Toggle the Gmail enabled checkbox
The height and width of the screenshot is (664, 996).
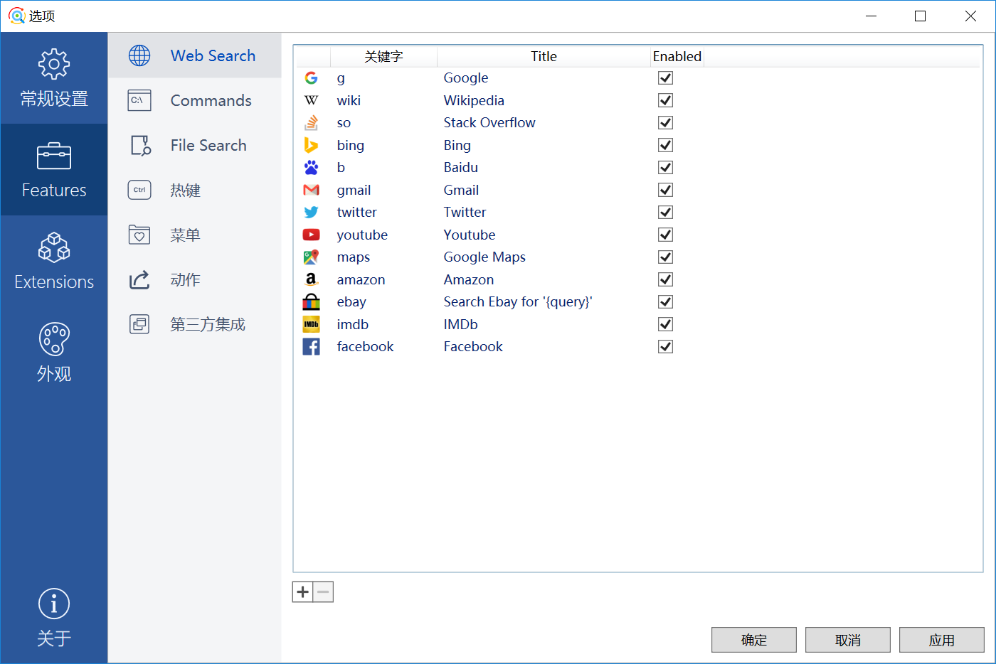[665, 190]
